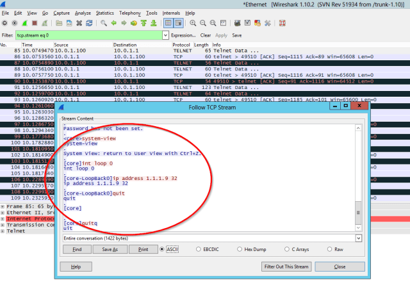The height and width of the screenshot is (294, 410).
Task: Open help lifebuoy toolbar icon
Action: [282, 23]
